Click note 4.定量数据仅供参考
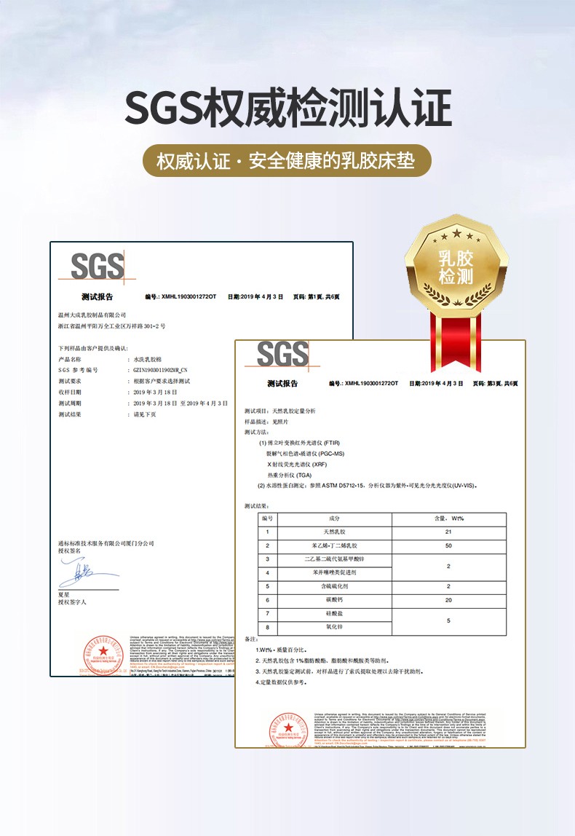The width and height of the screenshot is (575, 836). (282, 682)
